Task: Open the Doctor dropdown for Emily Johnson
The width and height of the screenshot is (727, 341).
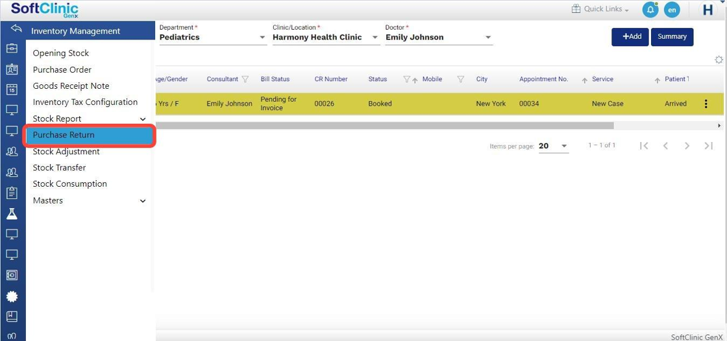Action: [438, 38]
